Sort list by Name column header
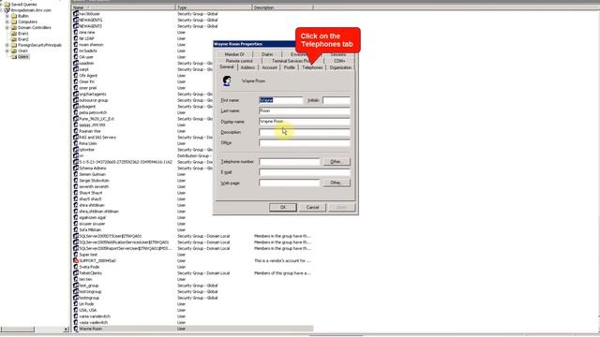 point(123,7)
